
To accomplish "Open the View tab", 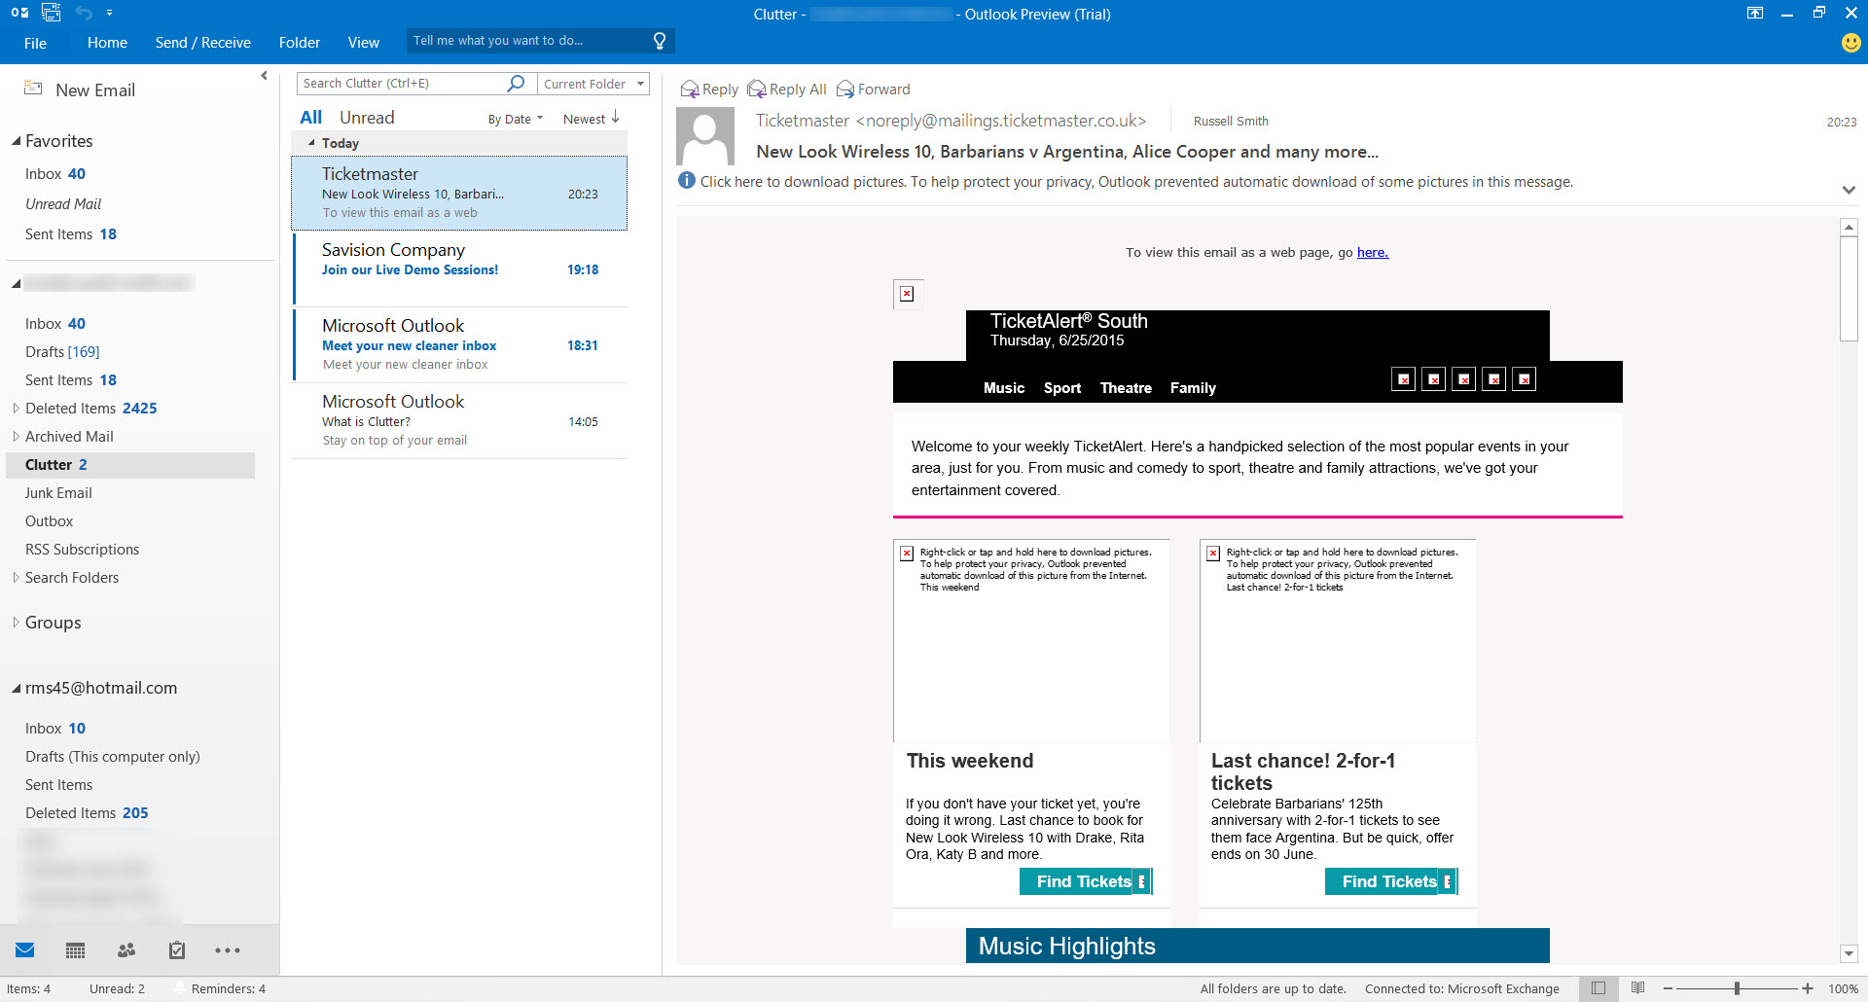I will [363, 42].
